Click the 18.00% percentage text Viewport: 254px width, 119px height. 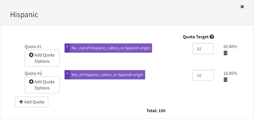pyautogui.click(x=230, y=73)
